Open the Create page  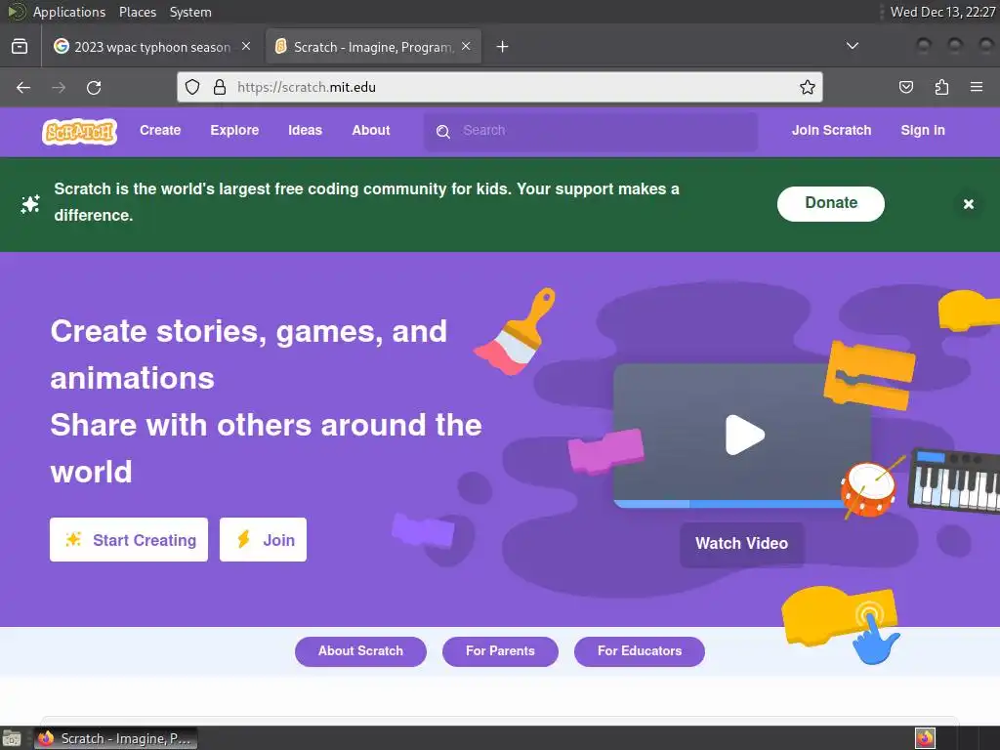tap(160, 130)
